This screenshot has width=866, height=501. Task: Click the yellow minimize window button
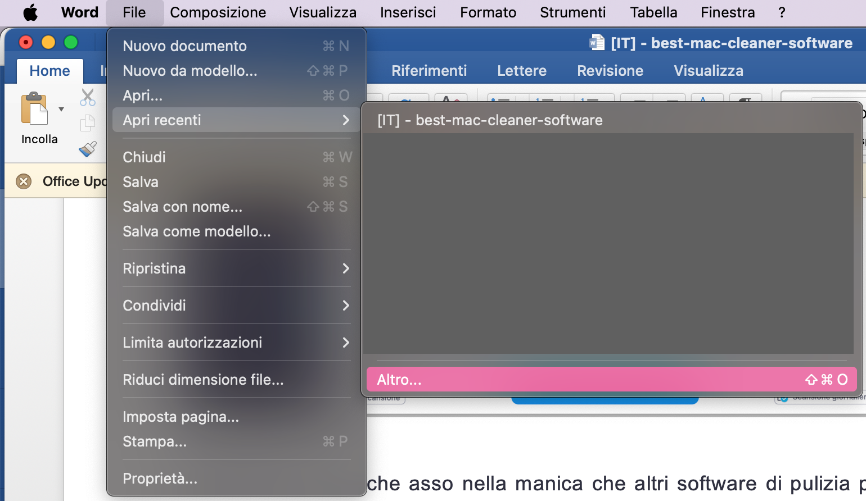(48, 42)
